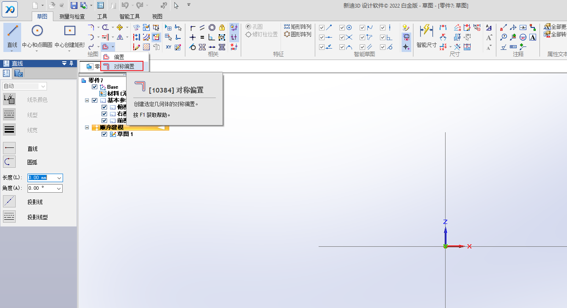Viewport: 567px width, 308px height.
Task: Switch to the 视图 ribbon tab
Action: click(157, 16)
